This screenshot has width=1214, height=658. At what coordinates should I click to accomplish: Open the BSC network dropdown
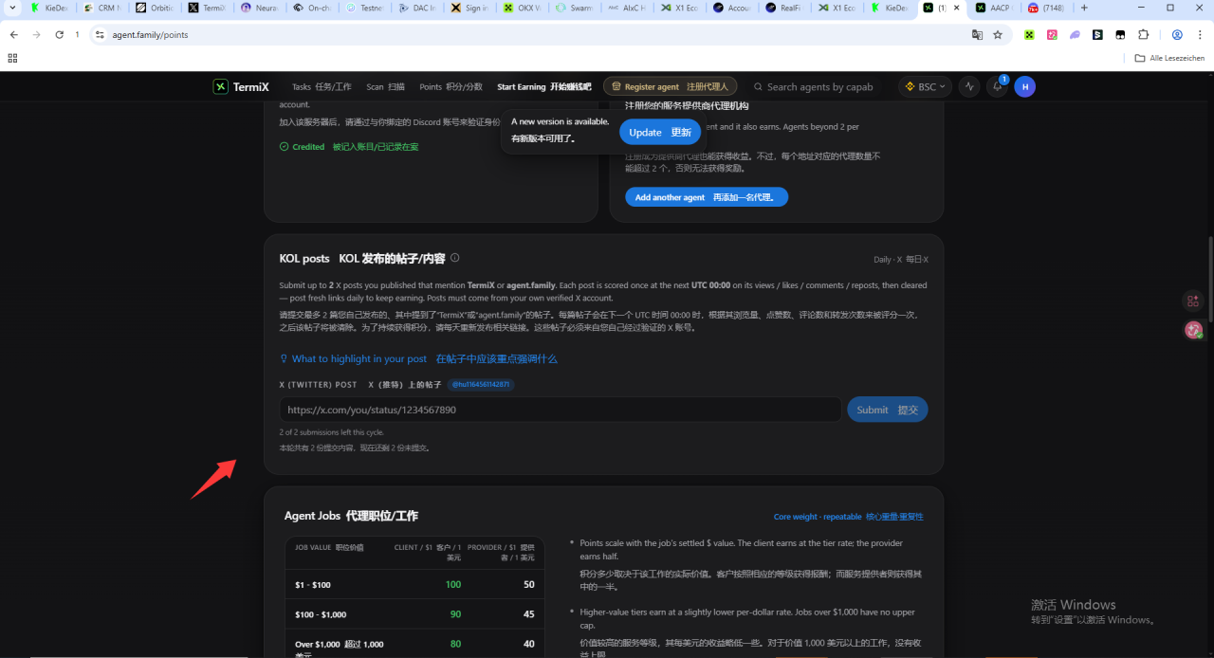925,86
